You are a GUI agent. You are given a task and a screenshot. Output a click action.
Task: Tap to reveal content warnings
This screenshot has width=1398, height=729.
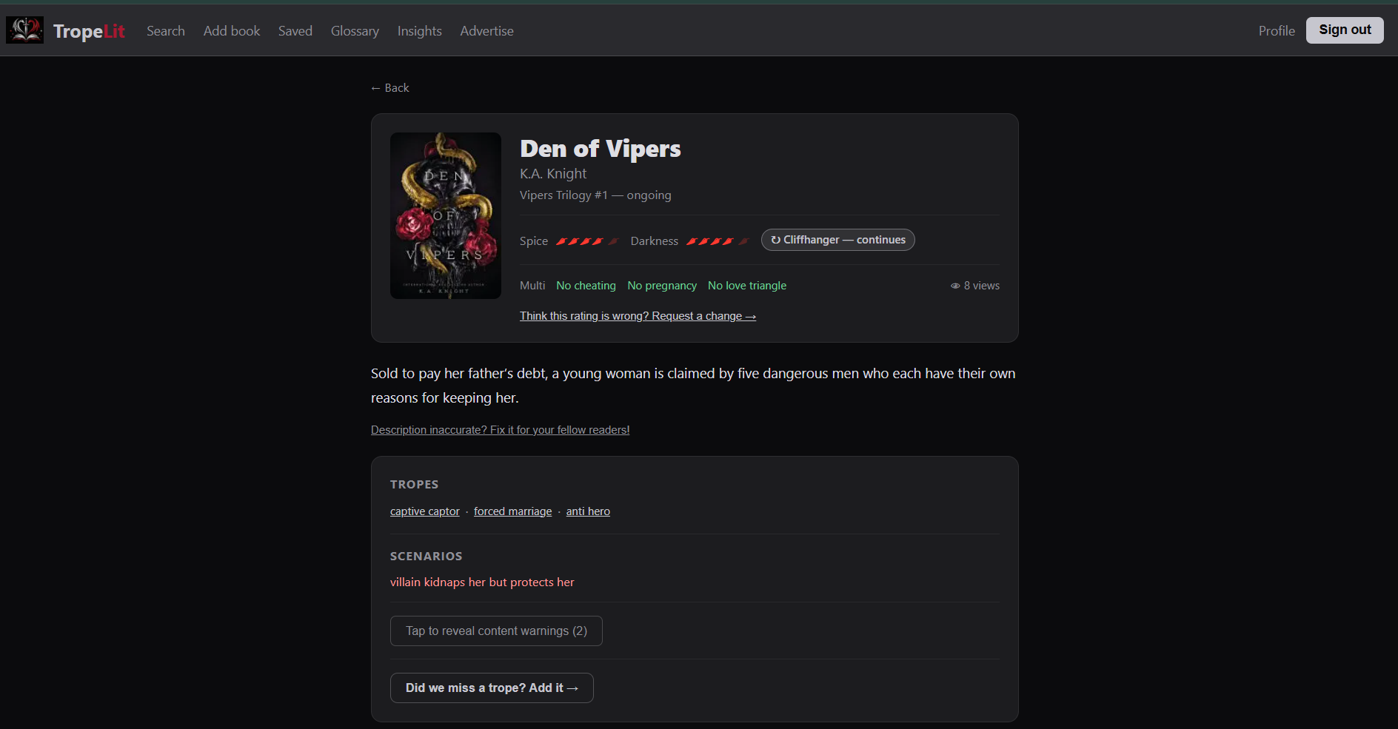tap(496, 631)
